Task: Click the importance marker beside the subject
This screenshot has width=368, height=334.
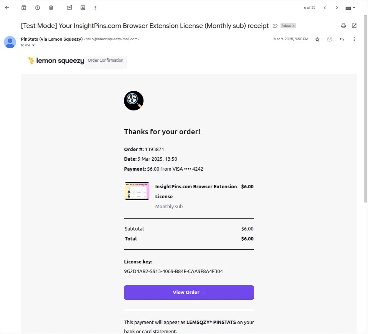Action: tap(275, 26)
